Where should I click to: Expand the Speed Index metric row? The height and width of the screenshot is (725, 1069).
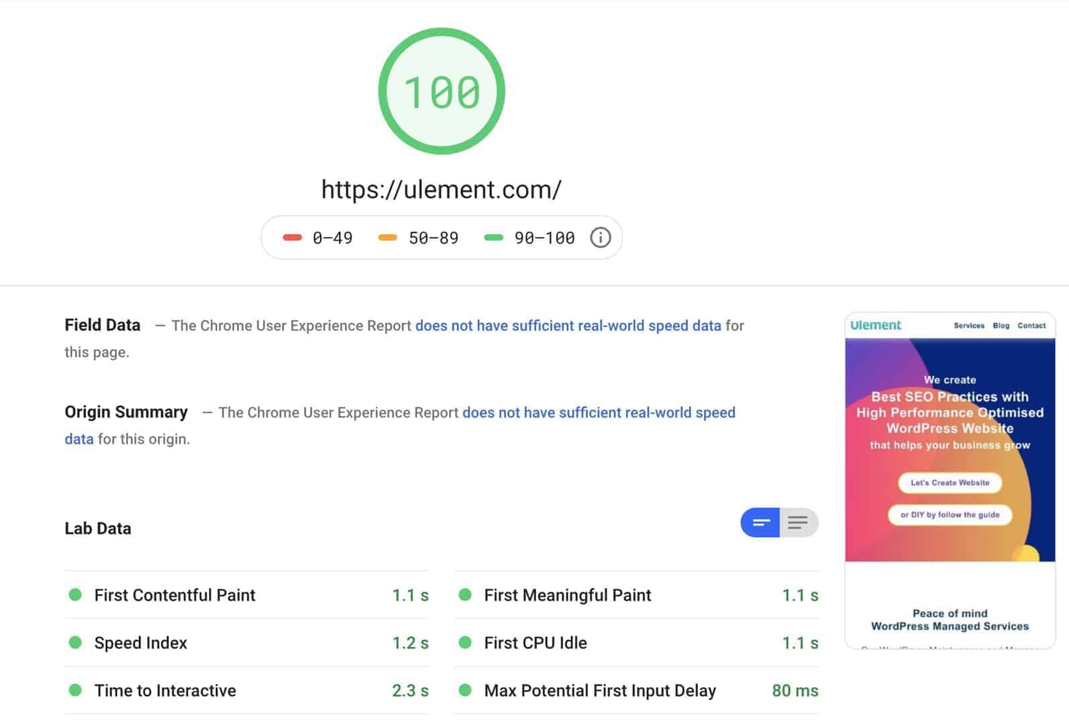[x=247, y=642]
